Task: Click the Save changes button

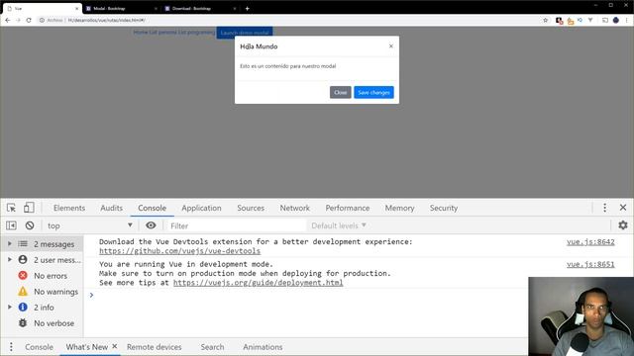Action: coord(373,92)
